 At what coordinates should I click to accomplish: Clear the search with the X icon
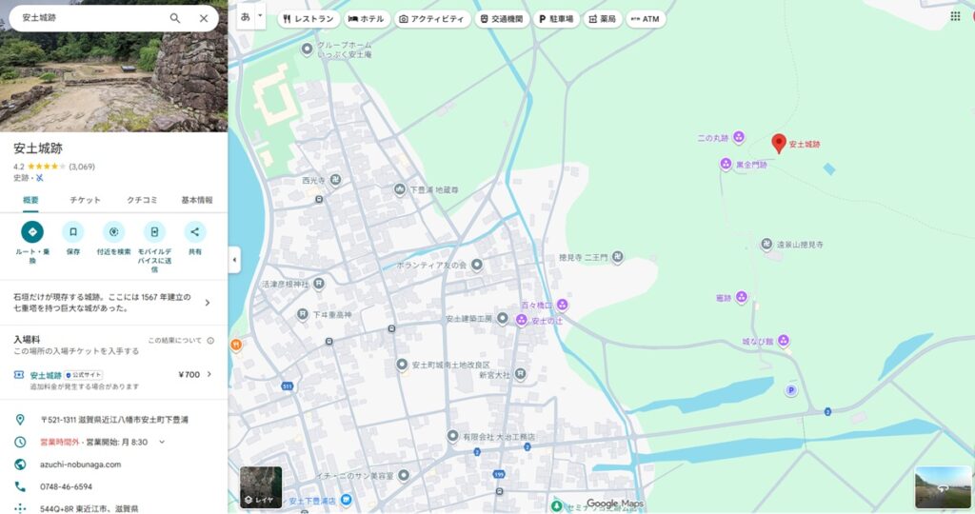click(x=204, y=18)
